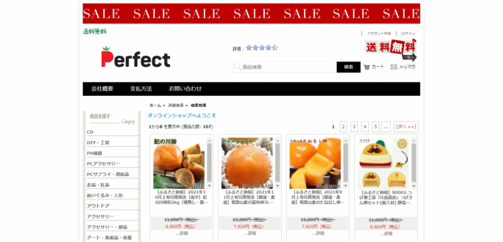
Task: Open the 紀の川柿 persimmon product thumbnail
Action: [179, 163]
